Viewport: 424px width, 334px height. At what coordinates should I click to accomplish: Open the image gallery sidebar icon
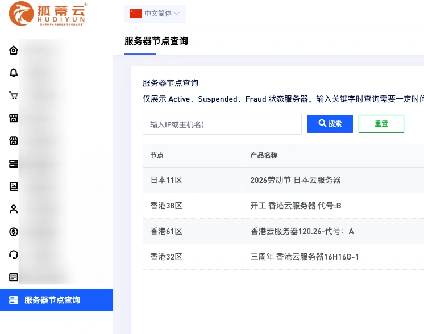pyautogui.click(x=14, y=186)
